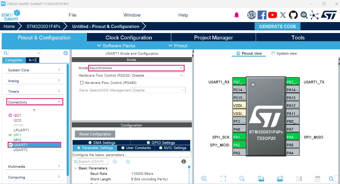Click the ST community network icon
Image resolution: width=340 pixels, height=184 pixels.
pos(314,15)
